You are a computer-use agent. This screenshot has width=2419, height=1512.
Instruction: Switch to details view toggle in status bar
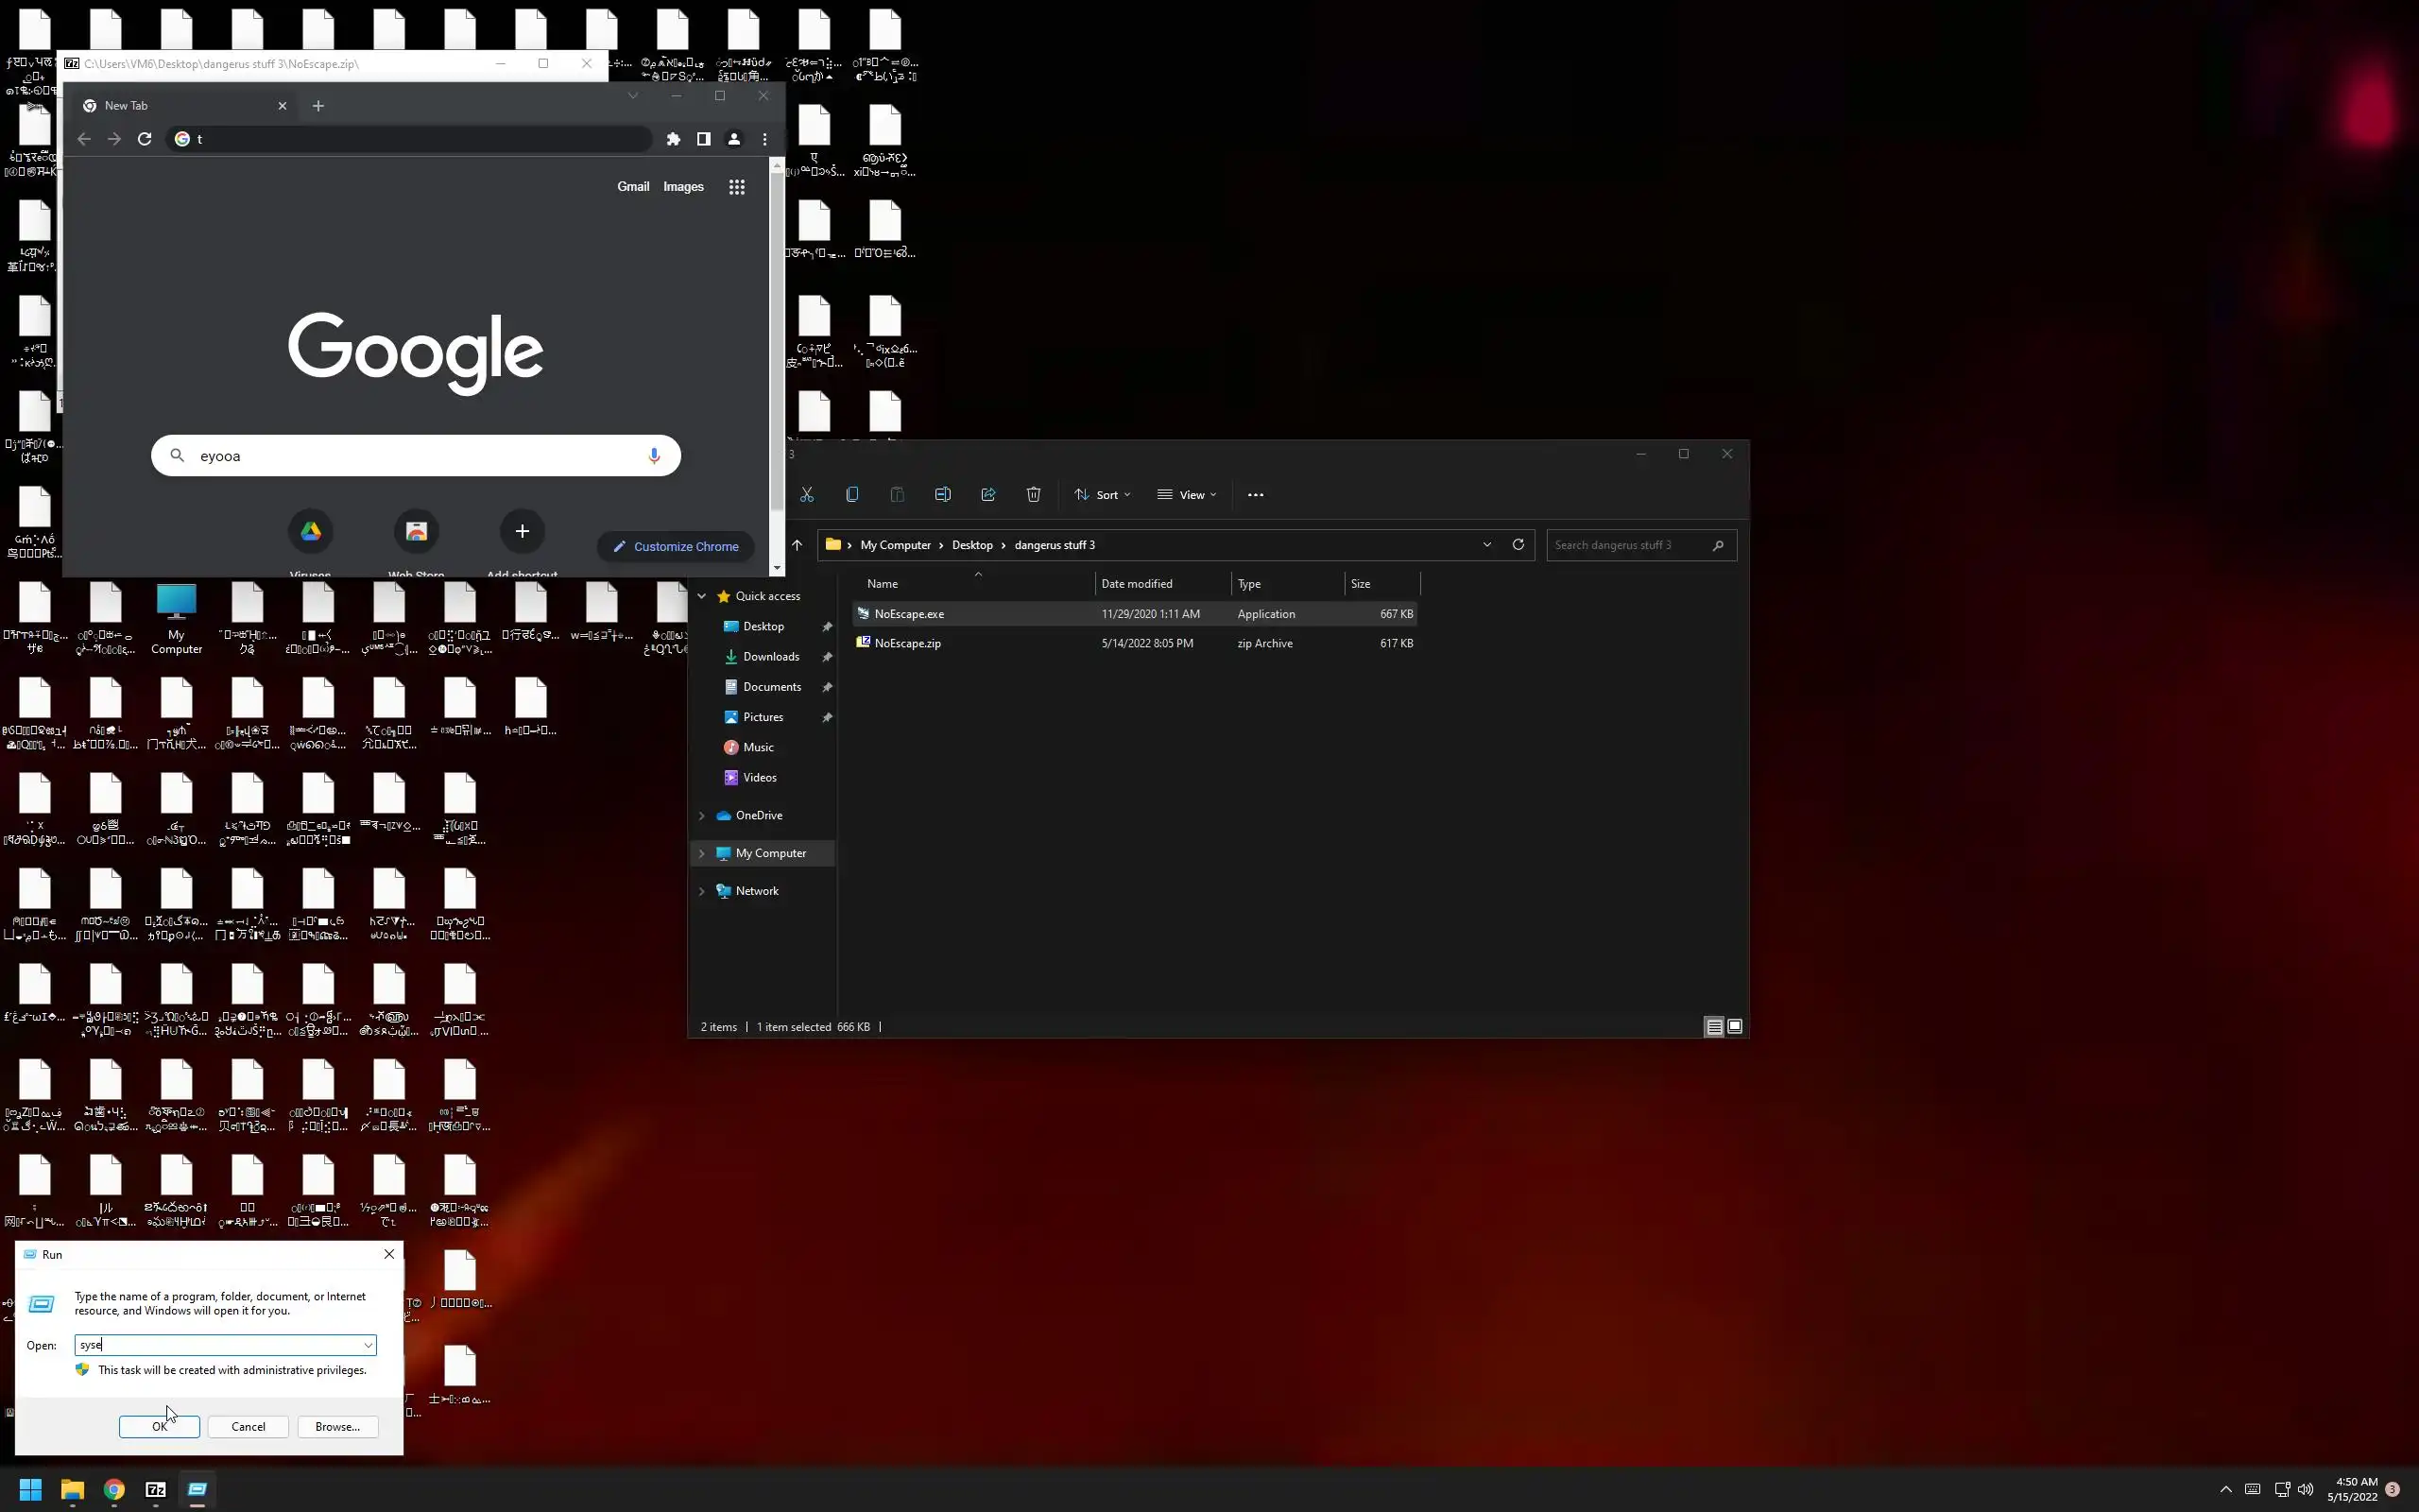coord(1713,1027)
